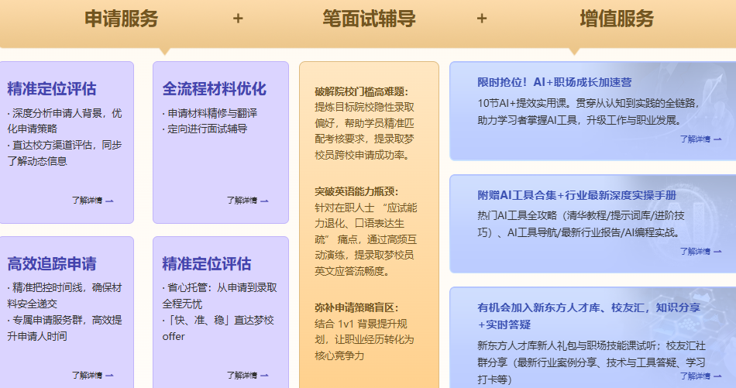Click the 附赠AI工具合集+行业最新深度实操手册 heading
The image size is (736, 388).
pyautogui.click(x=577, y=195)
